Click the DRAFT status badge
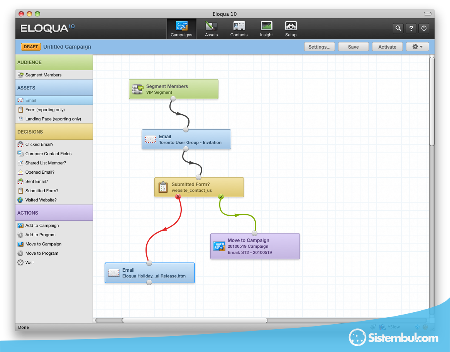 [x=31, y=47]
